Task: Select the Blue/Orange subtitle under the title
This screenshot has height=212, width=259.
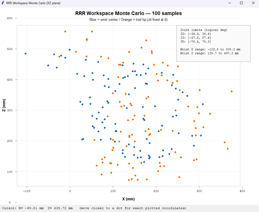Action: pos(129,19)
